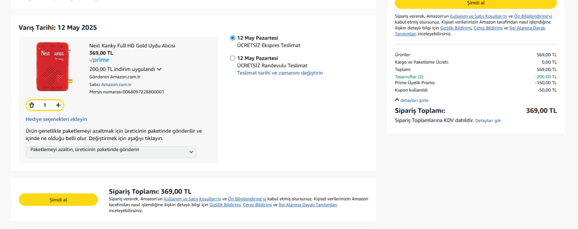This screenshot has width=578, height=229.
Task: Open Detayları gör next to KDV note
Action: (488, 121)
